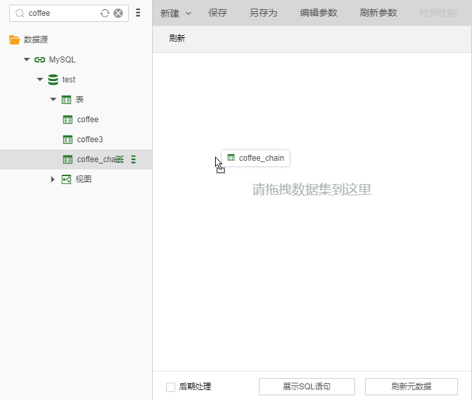472x400 pixels.
Task: Select the coffee table in the tree
Action: 87,120
